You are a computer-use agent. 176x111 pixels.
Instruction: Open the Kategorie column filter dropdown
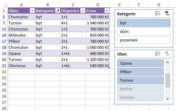point(58,11)
